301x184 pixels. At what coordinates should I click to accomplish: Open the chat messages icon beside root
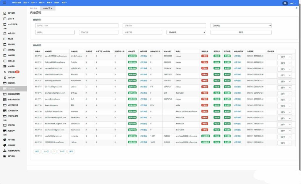[x=285, y=3]
